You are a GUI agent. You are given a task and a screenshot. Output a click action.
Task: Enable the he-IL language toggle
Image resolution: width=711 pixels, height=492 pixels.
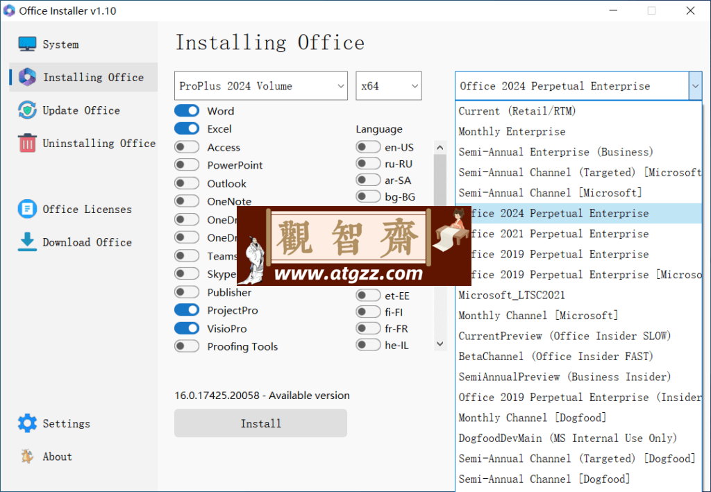click(368, 345)
